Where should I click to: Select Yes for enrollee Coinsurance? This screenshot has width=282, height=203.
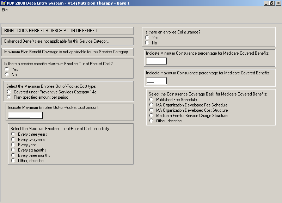pyautogui.click(x=147, y=37)
